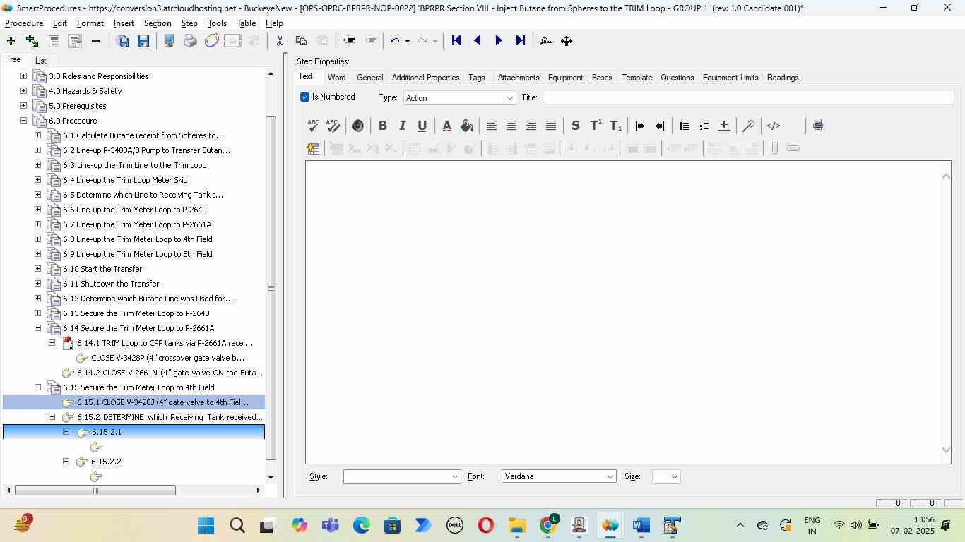Click the font color A icon
The height and width of the screenshot is (542, 965).
pyautogui.click(x=446, y=126)
